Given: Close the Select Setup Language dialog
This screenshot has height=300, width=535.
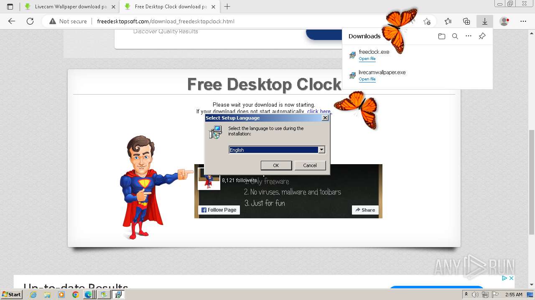Looking at the screenshot, I should [325, 118].
